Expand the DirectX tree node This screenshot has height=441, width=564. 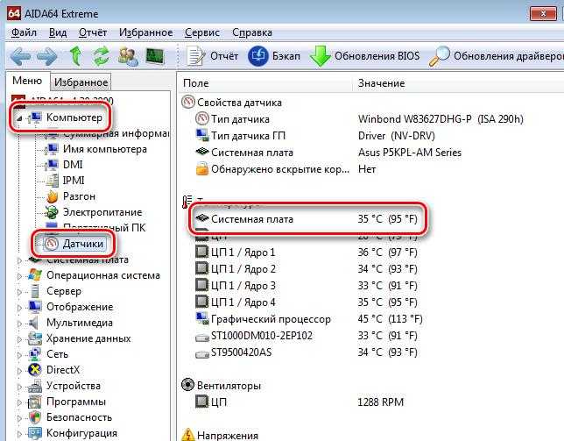[19, 371]
